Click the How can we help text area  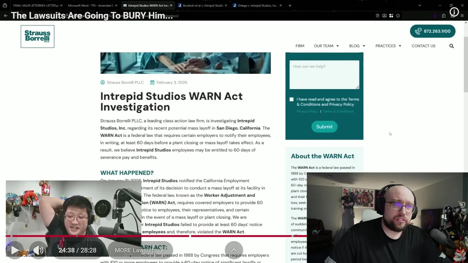[x=324, y=75]
